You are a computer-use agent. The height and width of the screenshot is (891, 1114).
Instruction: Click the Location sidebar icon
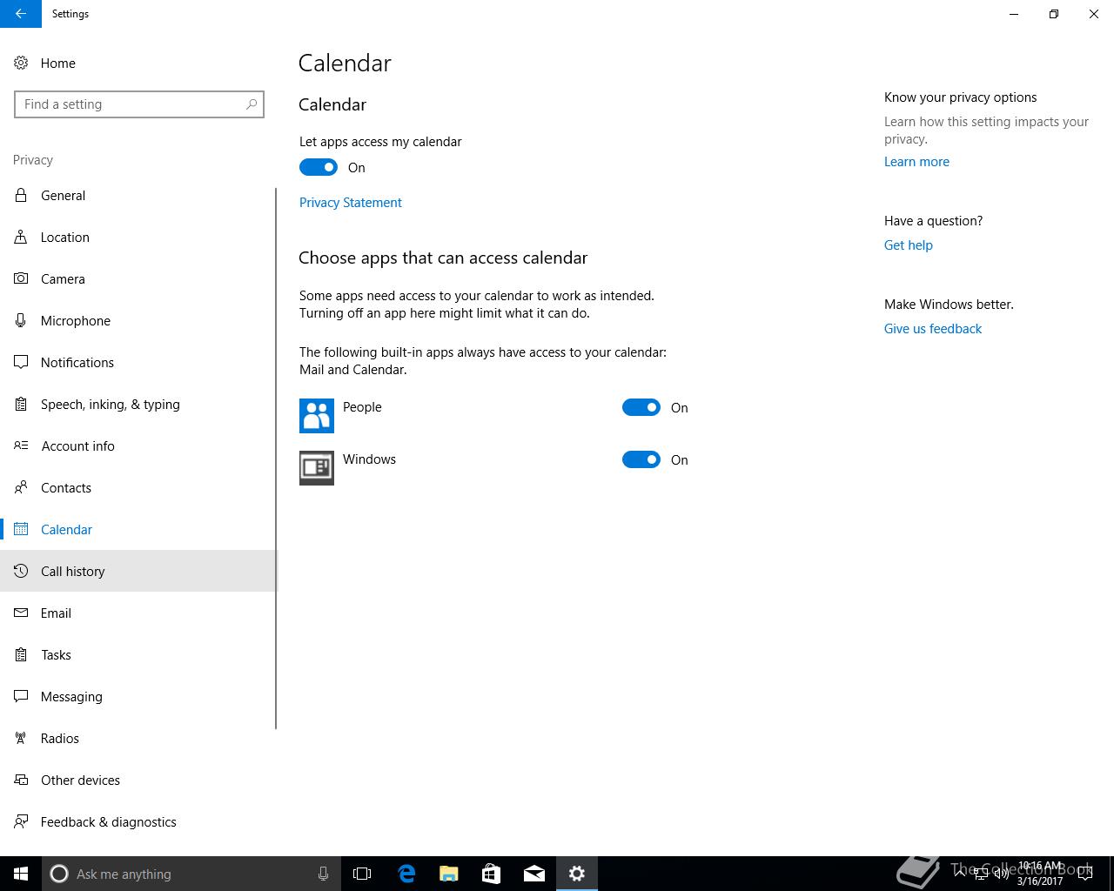21,237
